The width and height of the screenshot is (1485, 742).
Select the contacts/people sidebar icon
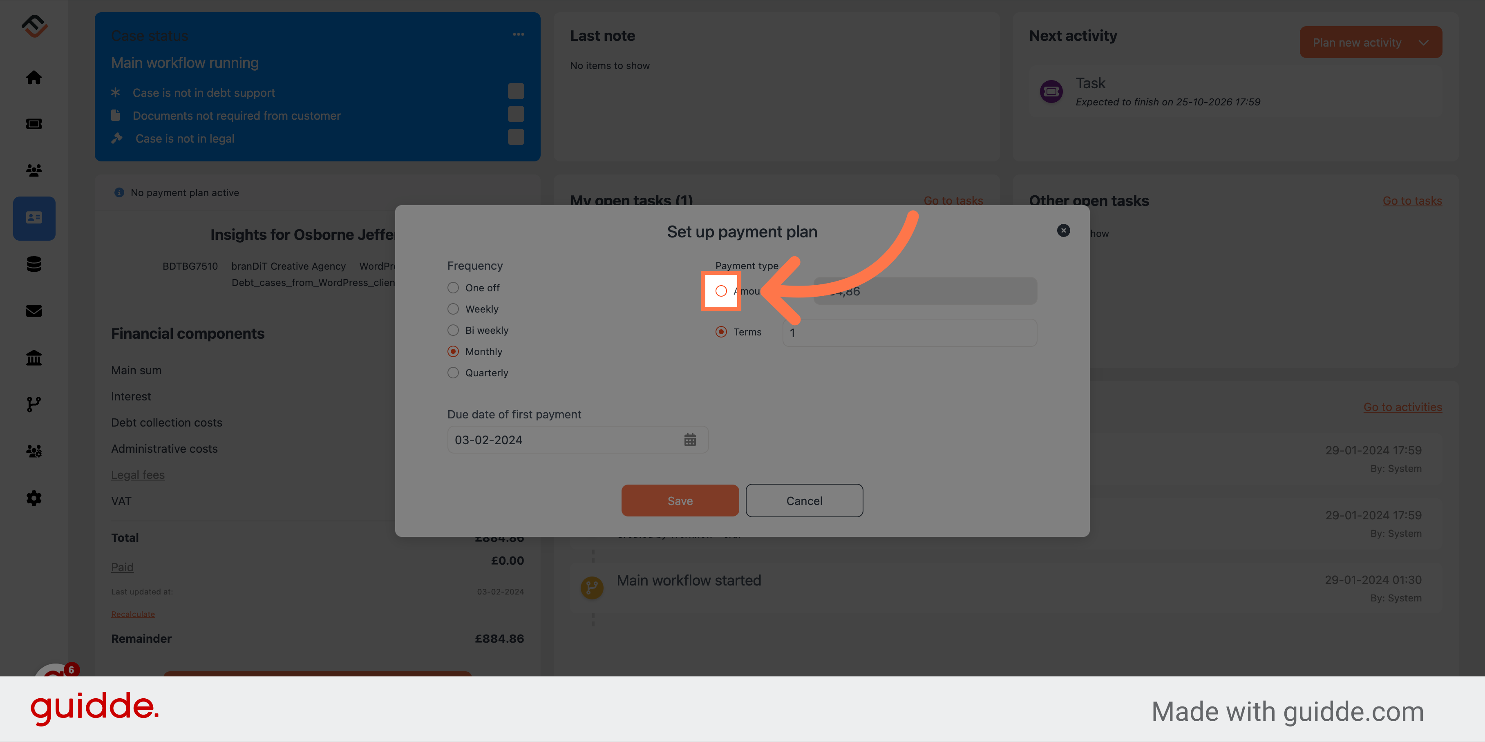[x=33, y=170]
